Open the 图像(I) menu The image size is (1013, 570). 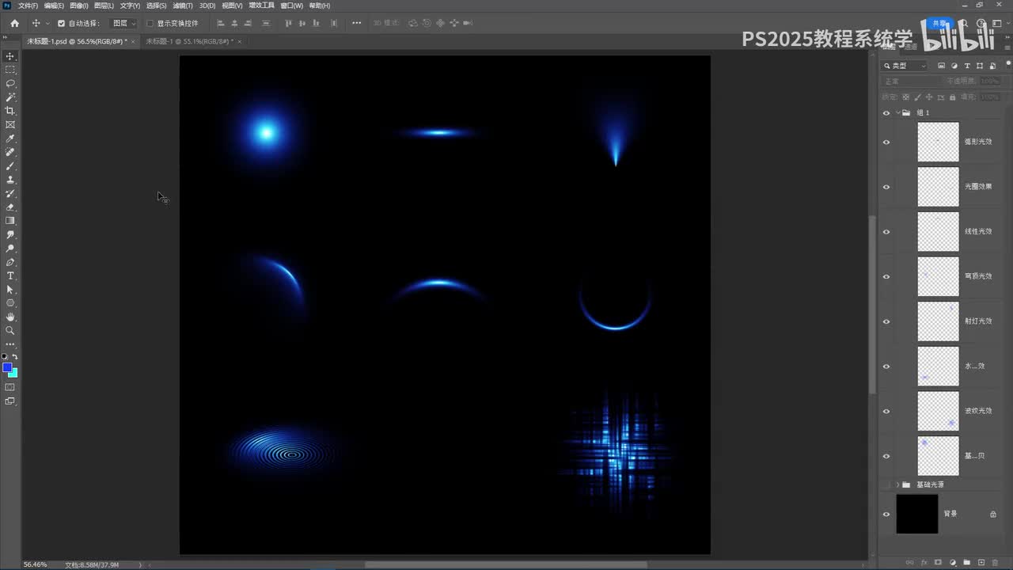coord(78,6)
